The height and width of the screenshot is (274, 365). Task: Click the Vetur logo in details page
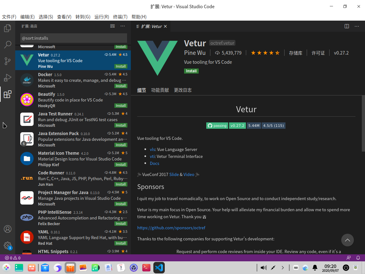coord(157,58)
